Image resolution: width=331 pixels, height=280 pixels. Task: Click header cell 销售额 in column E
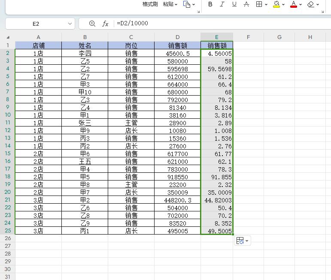tap(217, 45)
